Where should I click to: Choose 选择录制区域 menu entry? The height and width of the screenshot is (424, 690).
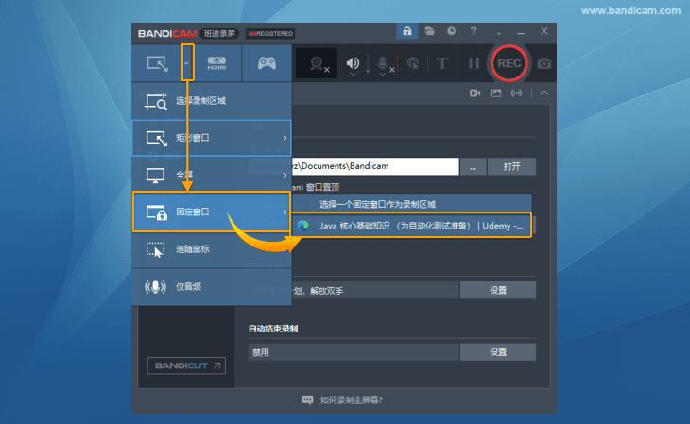[x=212, y=101]
